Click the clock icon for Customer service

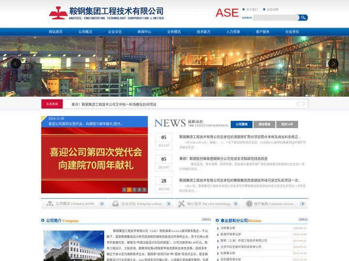click(x=249, y=203)
